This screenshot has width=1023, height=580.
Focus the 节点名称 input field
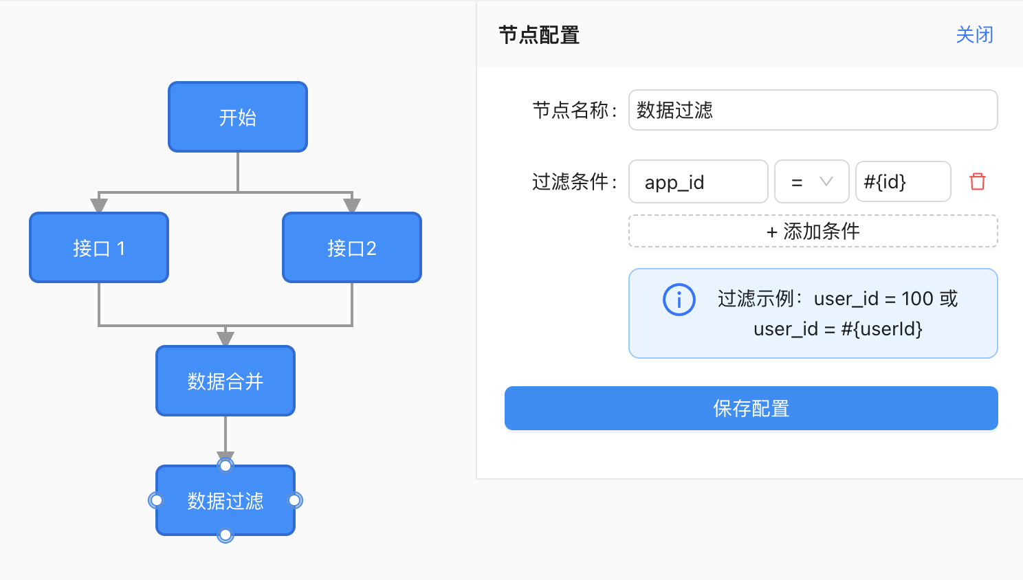[x=813, y=110]
